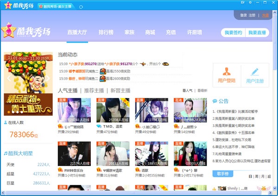Click the 巨星 row showing 286631人

coord(28,183)
